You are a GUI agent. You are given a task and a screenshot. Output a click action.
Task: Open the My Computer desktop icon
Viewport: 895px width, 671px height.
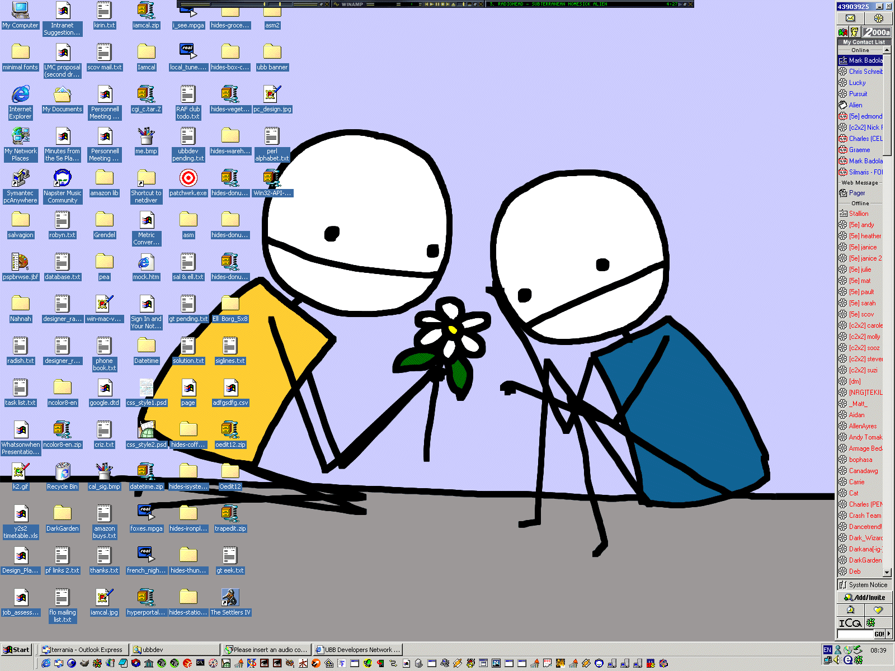click(x=20, y=16)
